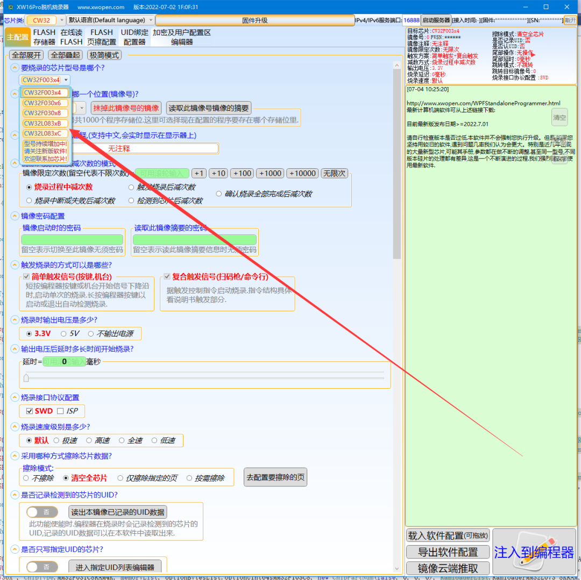The width and height of the screenshot is (581, 580).
Task: Switch to the FLASH存储器 tab
Action: point(44,37)
